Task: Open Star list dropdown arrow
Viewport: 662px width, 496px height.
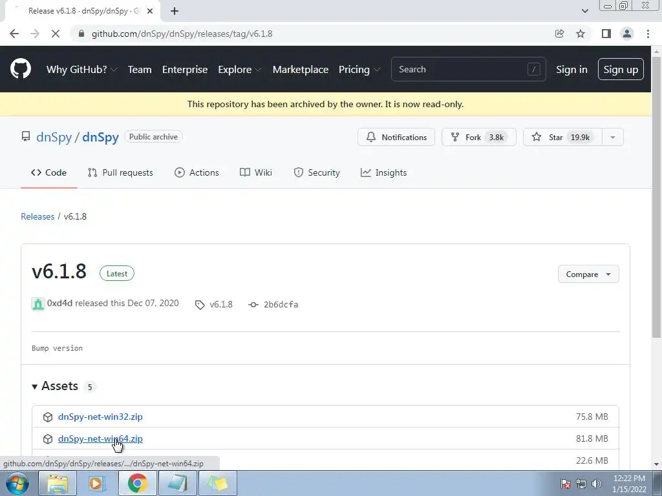Action: (613, 137)
